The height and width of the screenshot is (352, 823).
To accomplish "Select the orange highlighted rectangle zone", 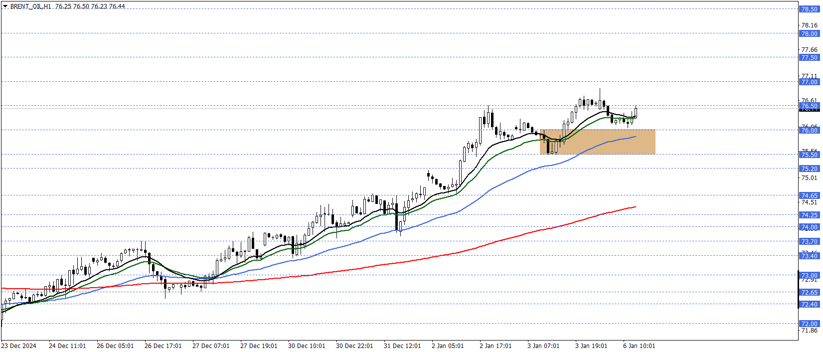I will (597, 142).
